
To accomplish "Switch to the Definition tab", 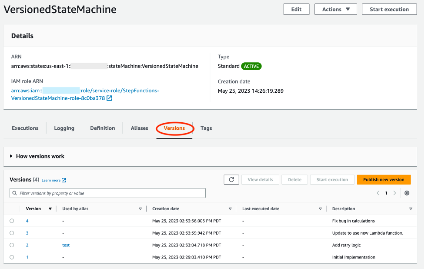I will [x=103, y=128].
